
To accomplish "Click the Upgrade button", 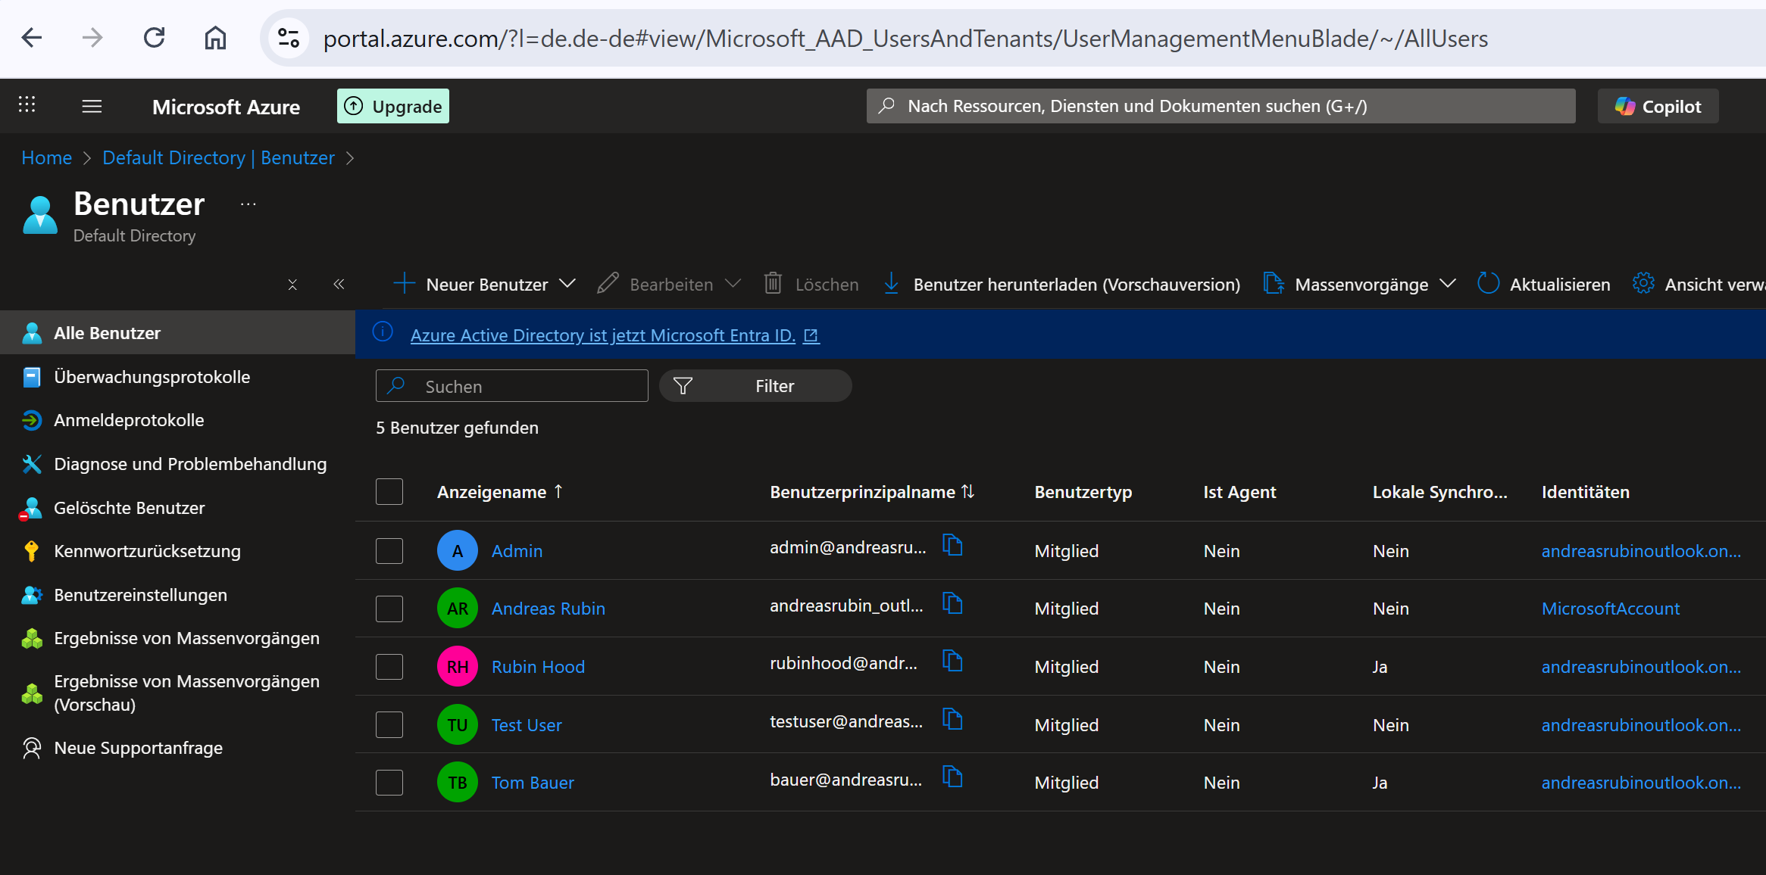I will click(x=392, y=105).
